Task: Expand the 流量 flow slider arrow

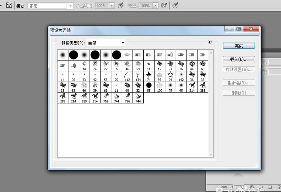Action: coord(156,6)
